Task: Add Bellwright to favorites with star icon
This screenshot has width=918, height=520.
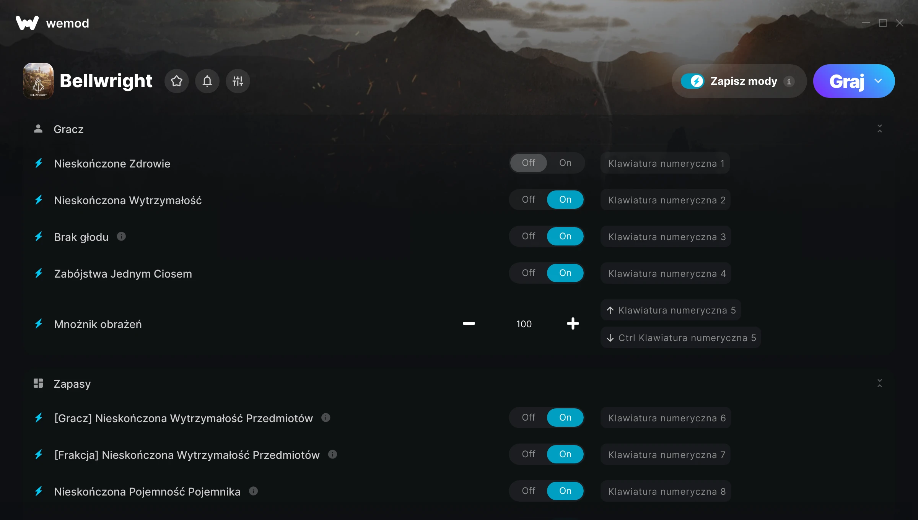Action: (x=176, y=81)
